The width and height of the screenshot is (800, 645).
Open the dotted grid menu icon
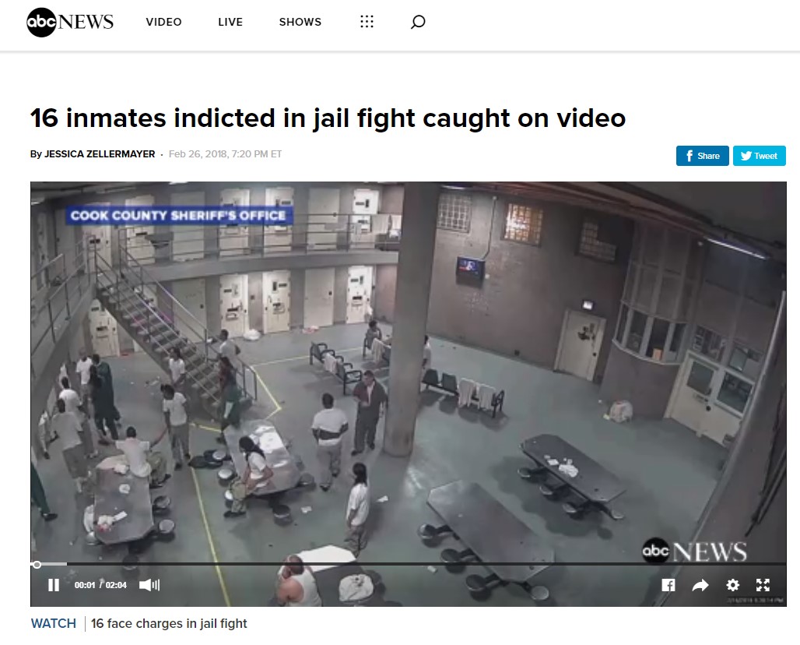point(367,22)
